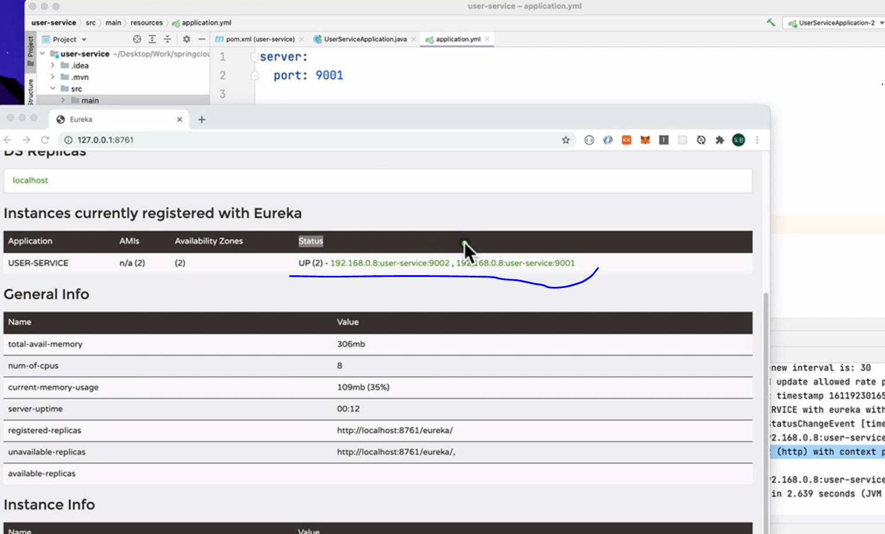The width and height of the screenshot is (885, 534).
Task: Expand the main folder
Action: coord(63,100)
